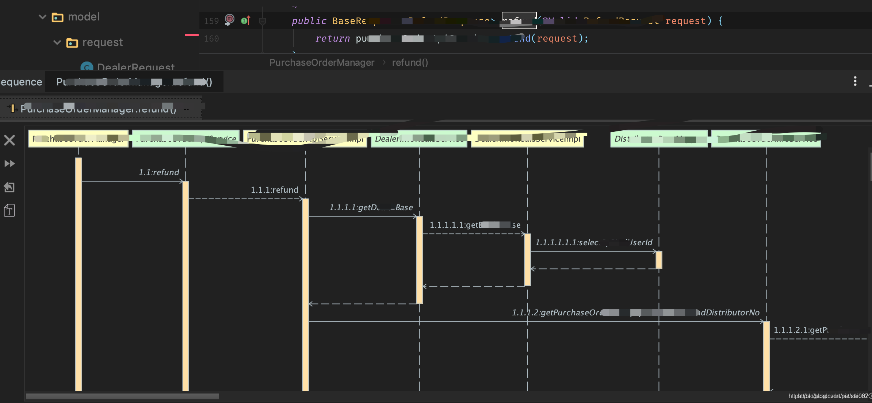
Task: Toggle the code fold marker on line 159
Action: point(262,22)
